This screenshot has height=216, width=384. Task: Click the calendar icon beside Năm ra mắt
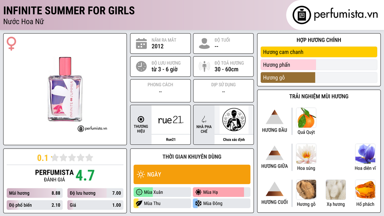(x=141, y=43)
